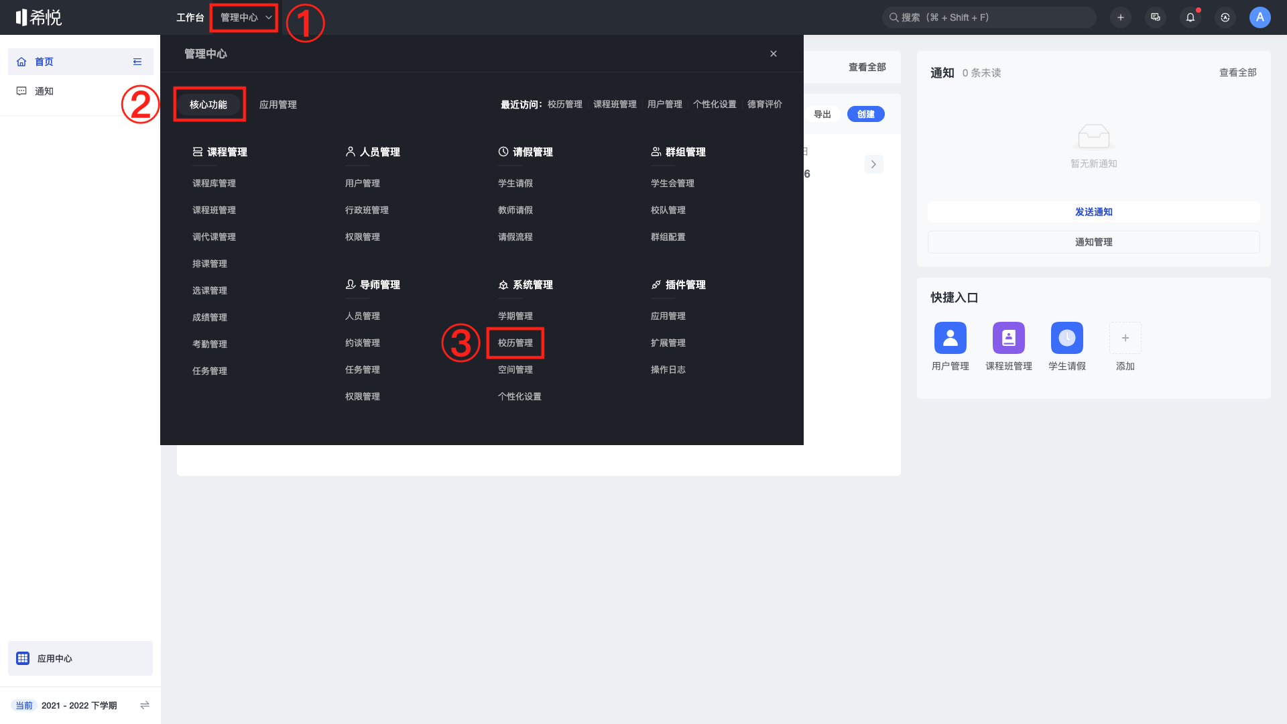Switch to the 应用管理 tab
This screenshot has width=1287, height=724.
point(278,105)
